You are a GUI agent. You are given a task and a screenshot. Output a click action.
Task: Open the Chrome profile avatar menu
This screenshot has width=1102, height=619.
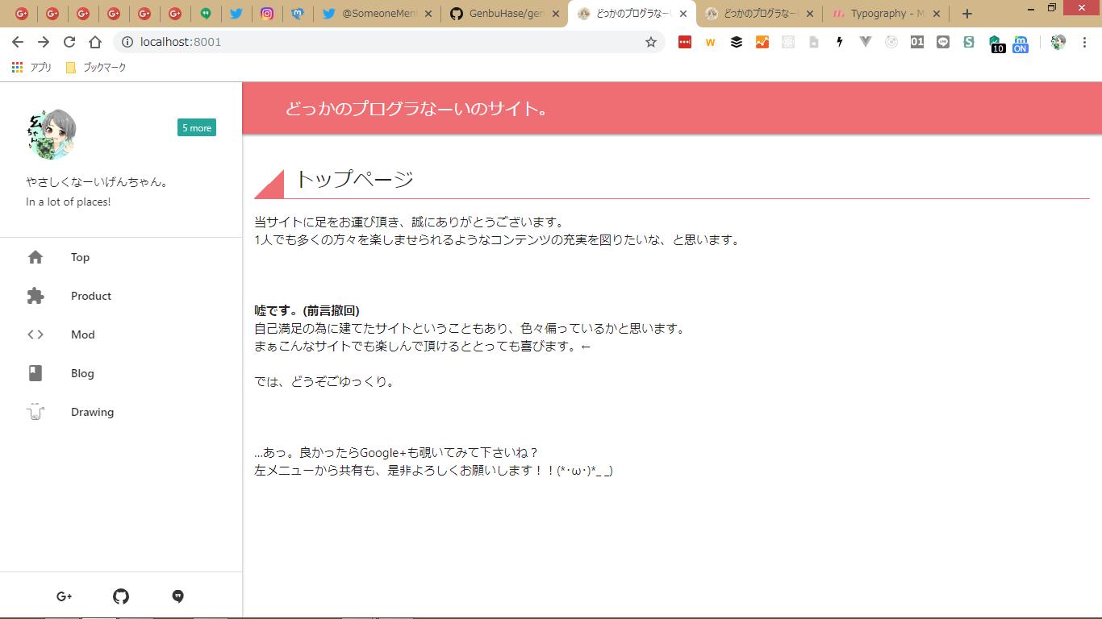pos(1058,42)
